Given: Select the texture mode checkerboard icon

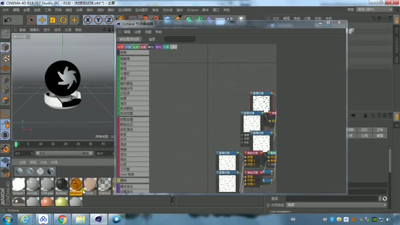Looking at the screenshot, I should pyautogui.click(x=5, y=58).
